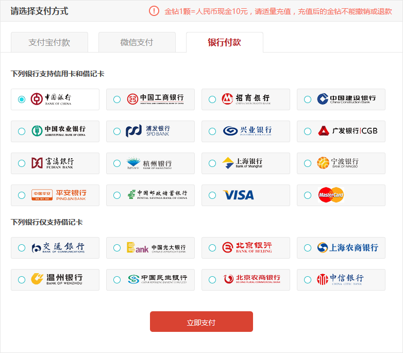Choose the 交通银行 radio button
This screenshot has height=353, width=403.
[22, 248]
